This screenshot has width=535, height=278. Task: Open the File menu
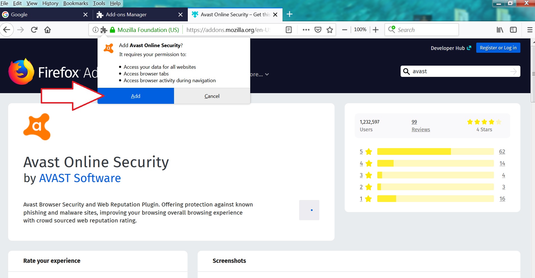pos(4,3)
